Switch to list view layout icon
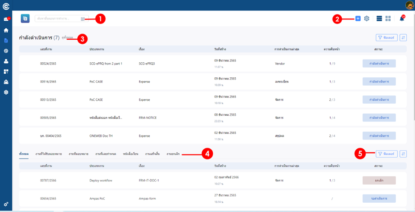The image size is (415, 212). (x=379, y=19)
